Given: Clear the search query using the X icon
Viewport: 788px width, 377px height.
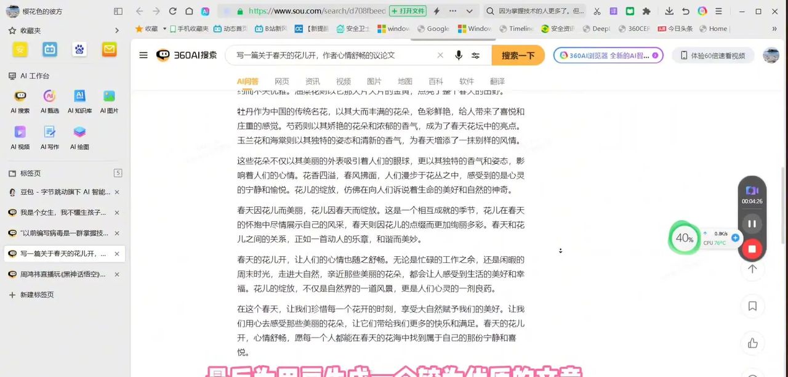Looking at the screenshot, I should (440, 55).
